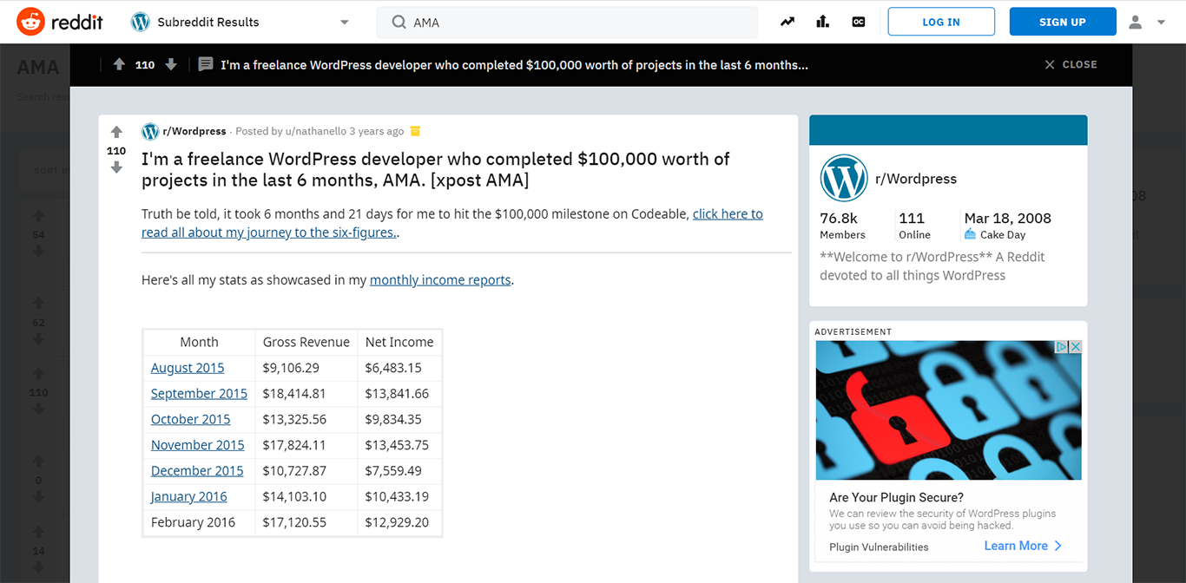Click the 111 Online stat
The image size is (1186, 583).
tap(914, 226)
